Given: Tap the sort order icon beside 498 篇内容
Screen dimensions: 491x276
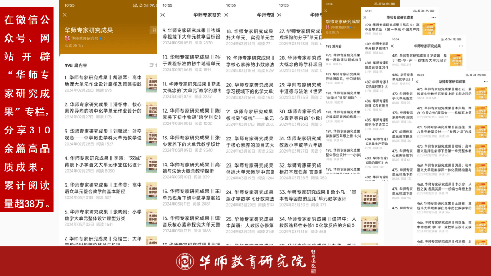Looking at the screenshot, I should [x=152, y=65].
